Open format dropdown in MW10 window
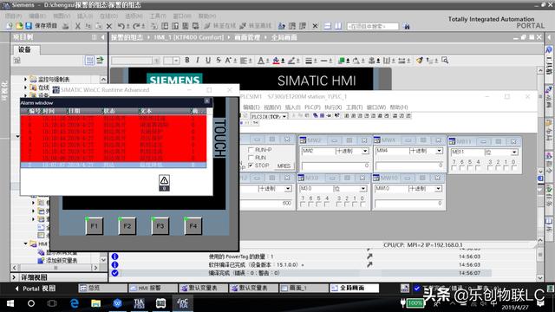 pyautogui.click(x=439, y=189)
